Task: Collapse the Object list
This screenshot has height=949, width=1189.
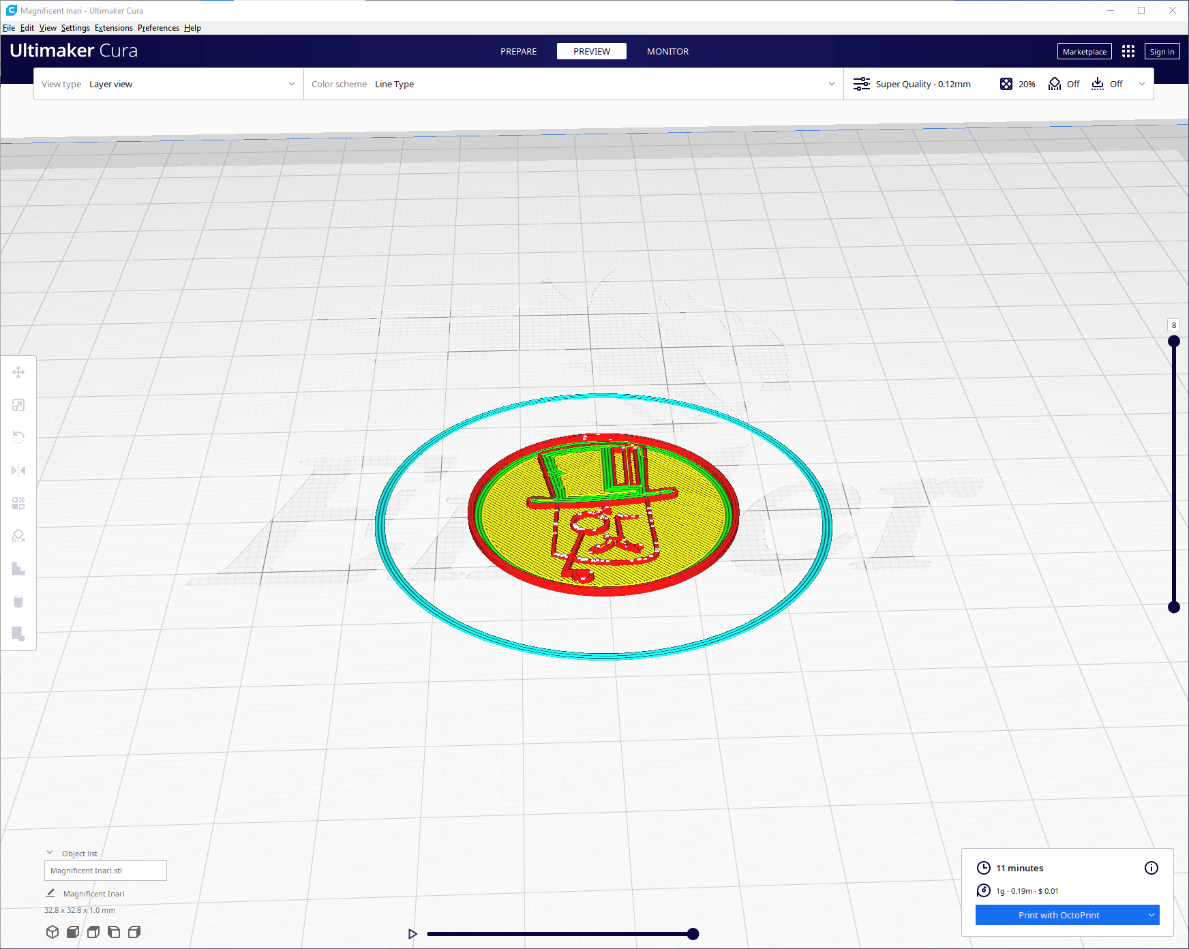Action: click(x=50, y=853)
